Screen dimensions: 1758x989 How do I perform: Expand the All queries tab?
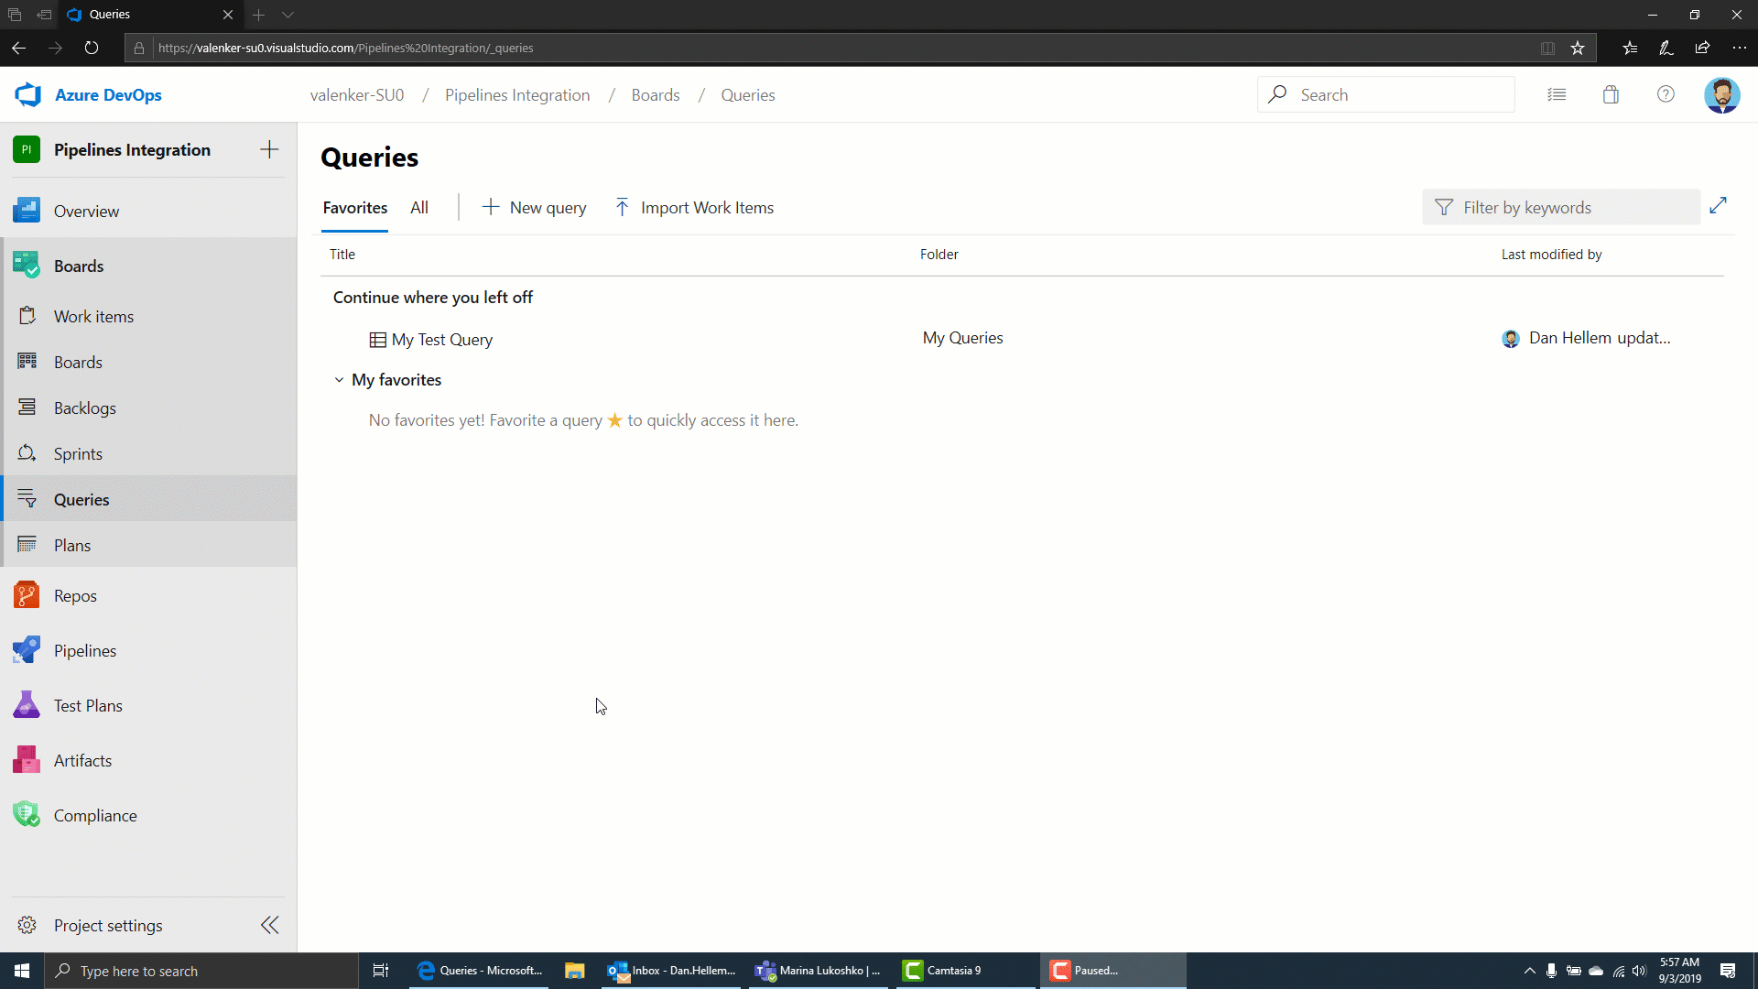coord(419,206)
